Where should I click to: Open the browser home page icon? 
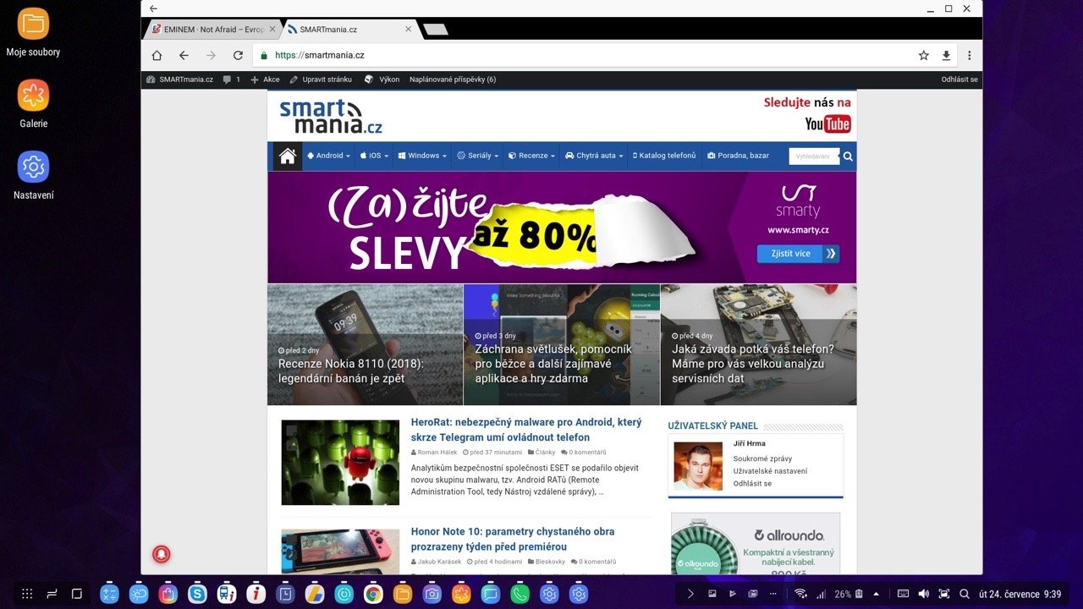[x=157, y=55]
